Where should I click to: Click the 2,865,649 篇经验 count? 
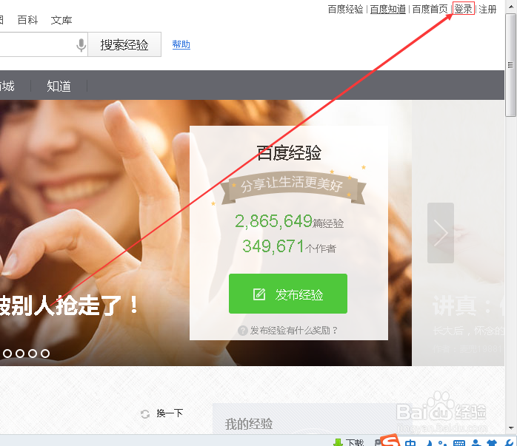click(x=289, y=221)
